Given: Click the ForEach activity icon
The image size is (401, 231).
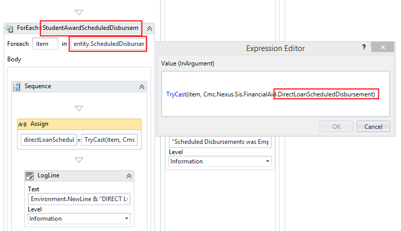Looking at the screenshot, I should pyautogui.click(x=10, y=29).
